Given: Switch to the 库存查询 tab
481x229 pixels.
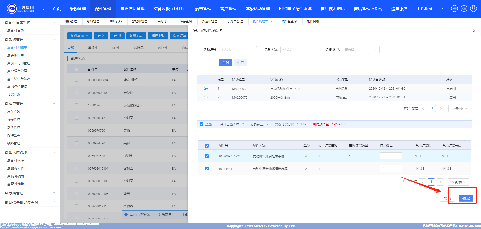Looking at the screenshot, I should pos(186,21).
